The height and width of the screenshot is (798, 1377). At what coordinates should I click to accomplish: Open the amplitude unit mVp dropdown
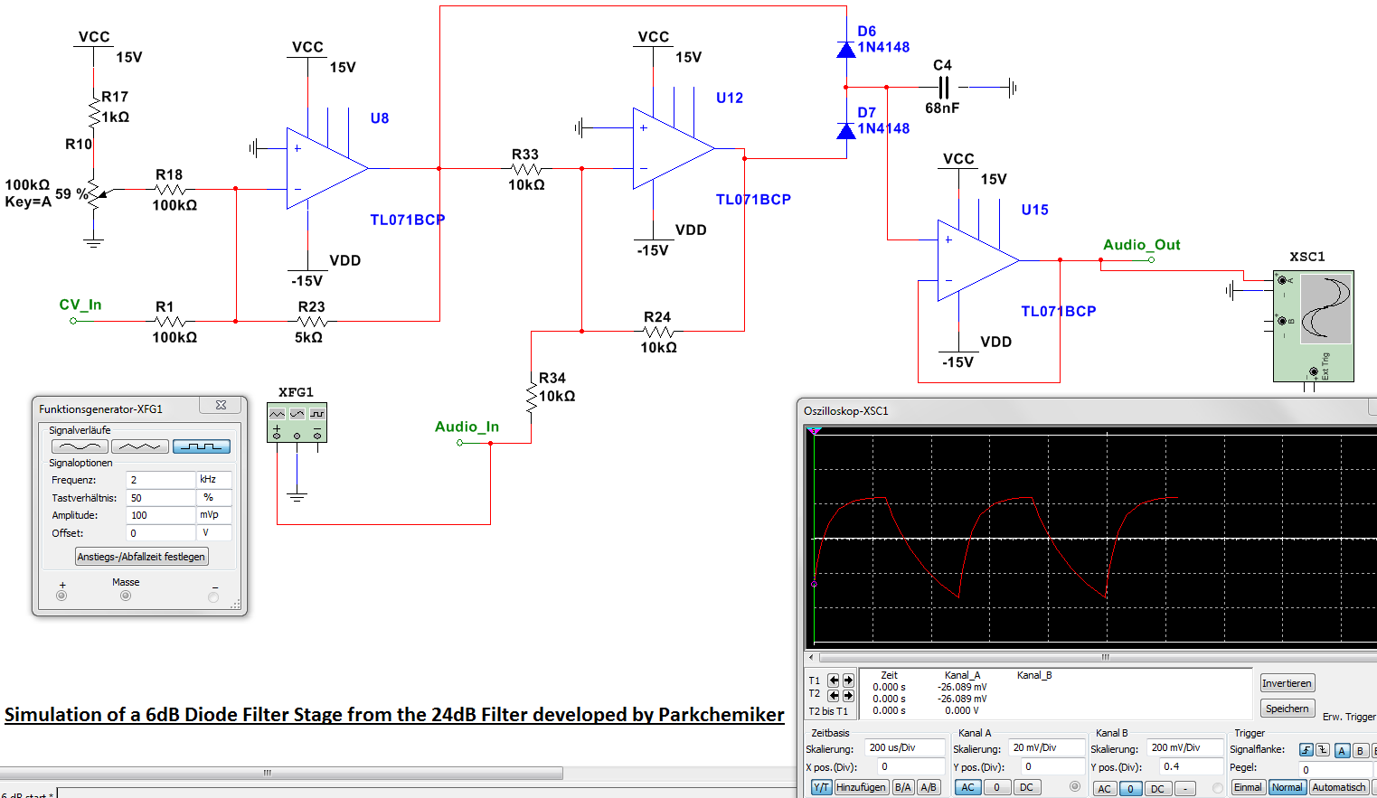tap(214, 515)
